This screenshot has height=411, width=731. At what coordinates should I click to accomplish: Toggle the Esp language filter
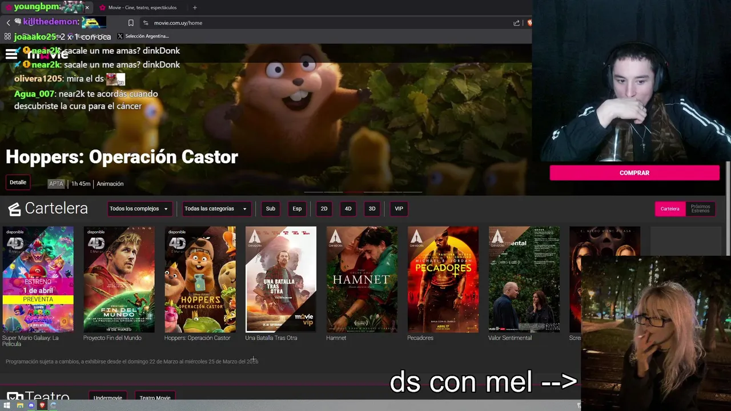point(297,209)
